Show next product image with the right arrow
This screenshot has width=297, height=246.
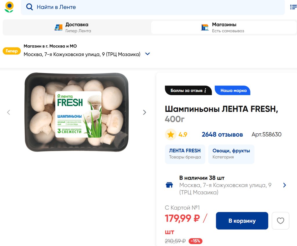tap(144, 112)
